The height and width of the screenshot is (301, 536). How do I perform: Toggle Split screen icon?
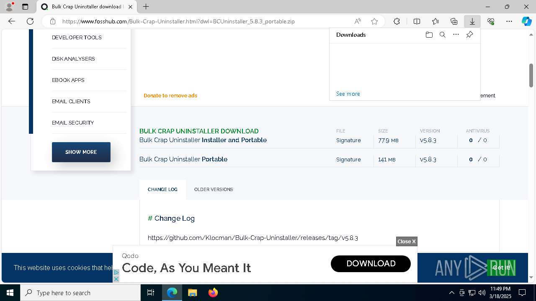[x=417, y=21]
